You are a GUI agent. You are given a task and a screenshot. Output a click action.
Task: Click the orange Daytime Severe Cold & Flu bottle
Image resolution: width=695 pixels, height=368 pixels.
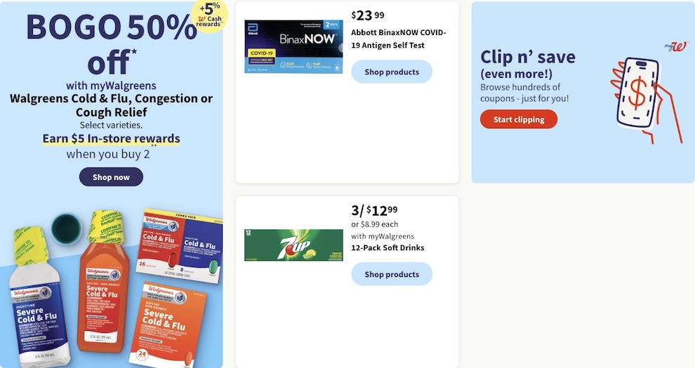pyautogui.click(x=102, y=283)
